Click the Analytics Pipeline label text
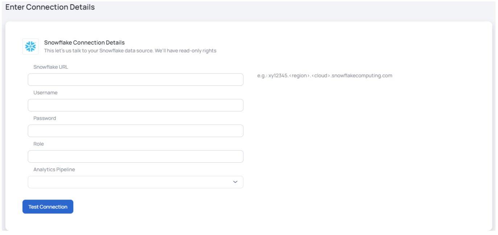This screenshot has width=498, height=235. point(54,169)
